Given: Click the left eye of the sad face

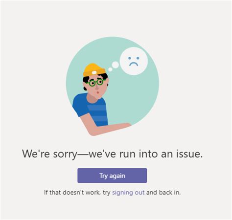Looking at the screenshot, I should [x=130, y=58].
